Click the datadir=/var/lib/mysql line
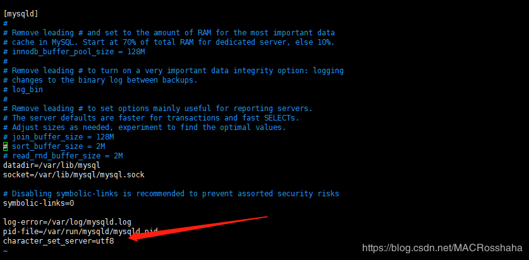529x260 pixels. tap(52, 165)
